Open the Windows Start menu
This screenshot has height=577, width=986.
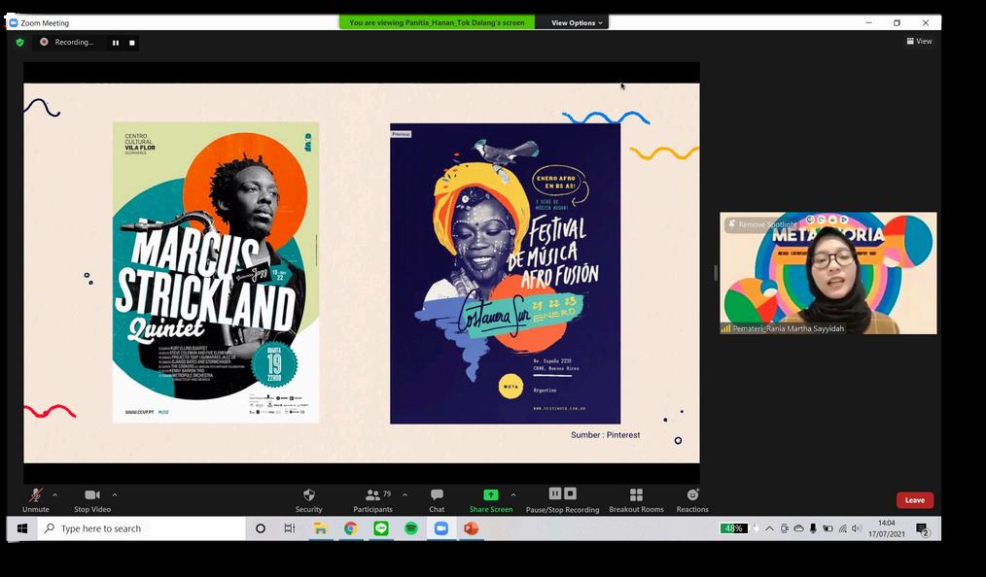(x=22, y=528)
